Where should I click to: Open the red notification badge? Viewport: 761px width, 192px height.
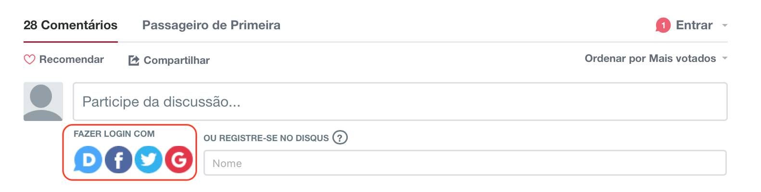coord(663,25)
